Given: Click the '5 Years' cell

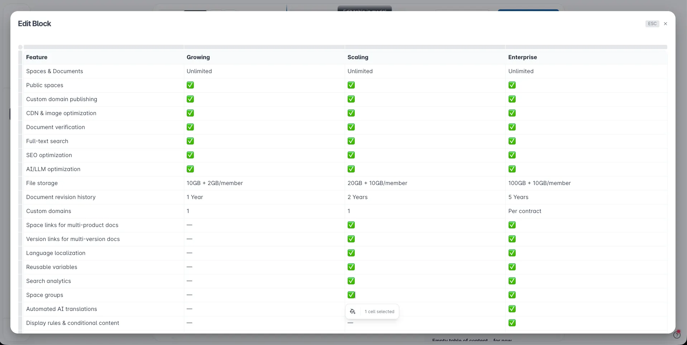Looking at the screenshot, I should [586, 197].
